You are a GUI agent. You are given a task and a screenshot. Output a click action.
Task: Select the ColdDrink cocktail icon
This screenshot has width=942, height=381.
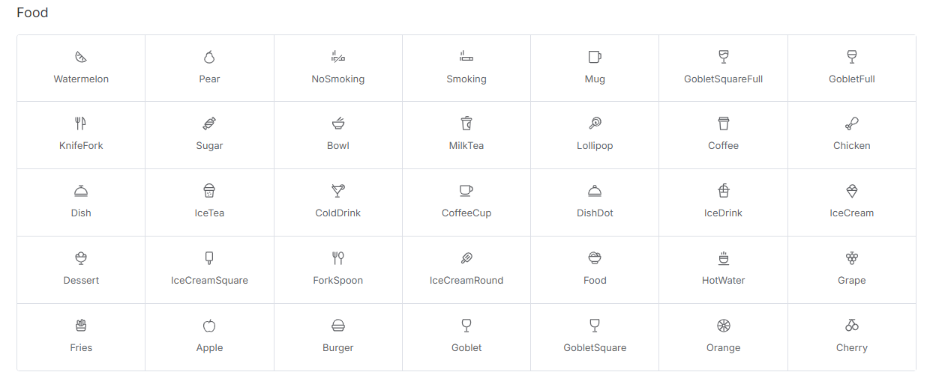coord(338,191)
